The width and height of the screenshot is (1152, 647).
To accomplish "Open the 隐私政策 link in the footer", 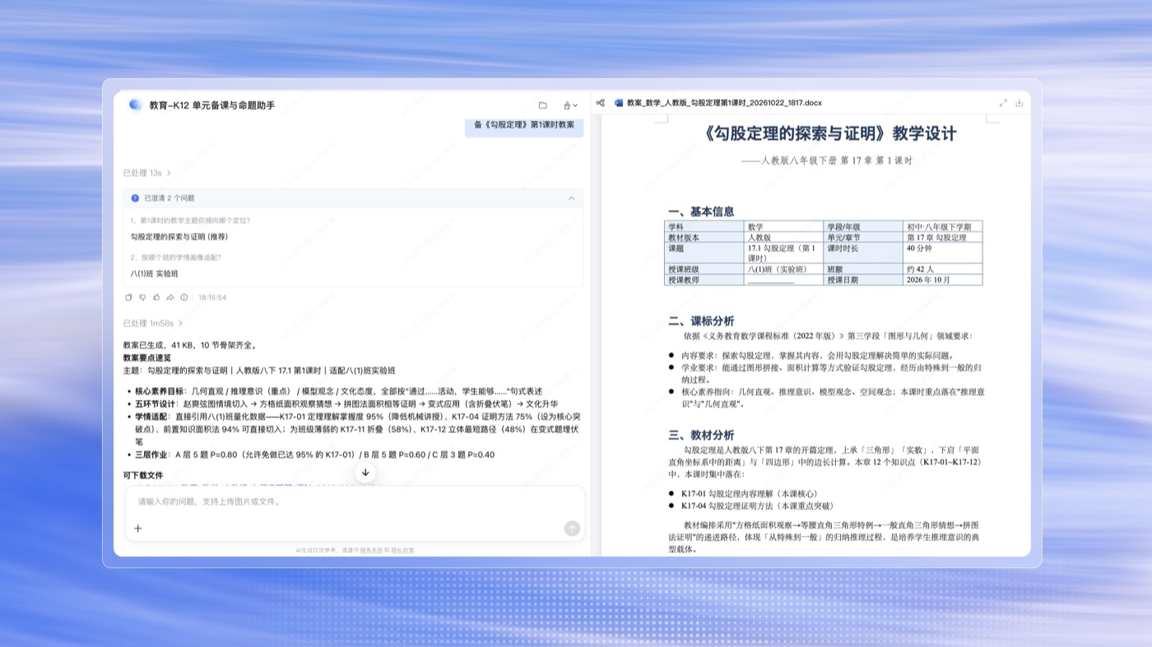I will (x=402, y=550).
